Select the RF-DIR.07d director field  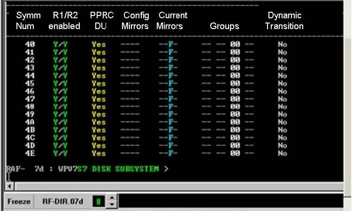coord(62,201)
